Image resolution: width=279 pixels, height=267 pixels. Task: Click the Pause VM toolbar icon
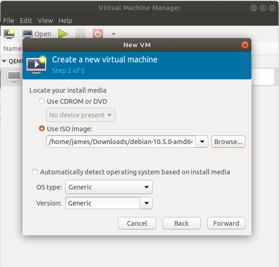(x=80, y=33)
